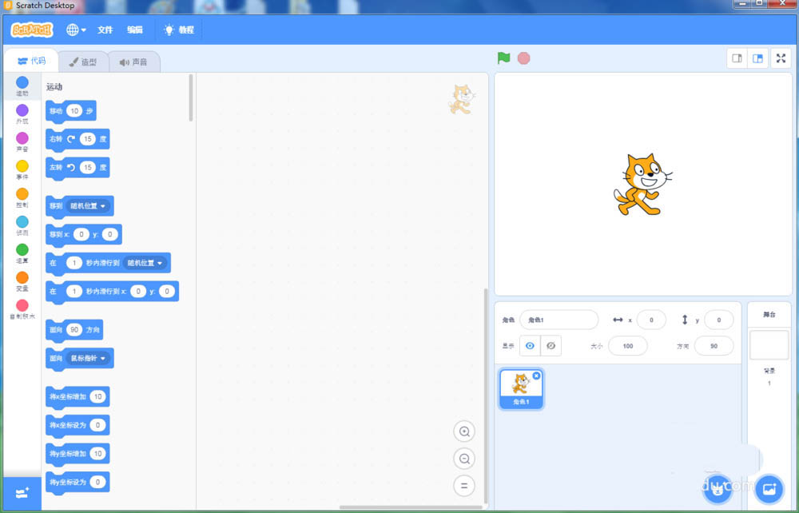Switch to the Costumes tab

(x=83, y=61)
